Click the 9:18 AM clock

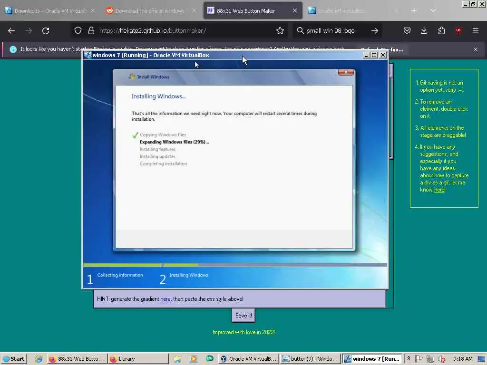click(x=463, y=359)
